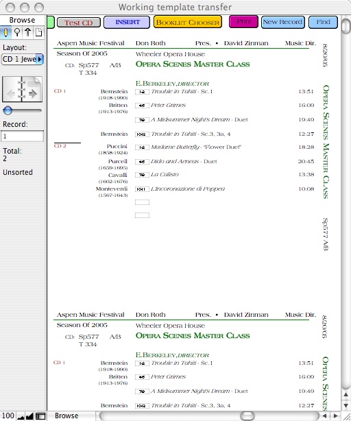Image resolution: width=351 pixels, height=421 pixels.
Task: Click the vertical scrollbar thumb
Action: coord(346,25)
